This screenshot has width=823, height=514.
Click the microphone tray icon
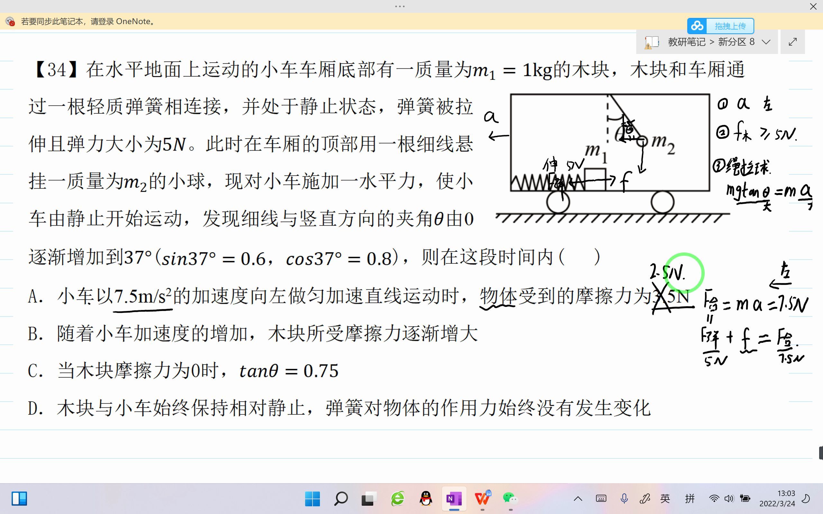pos(624,499)
